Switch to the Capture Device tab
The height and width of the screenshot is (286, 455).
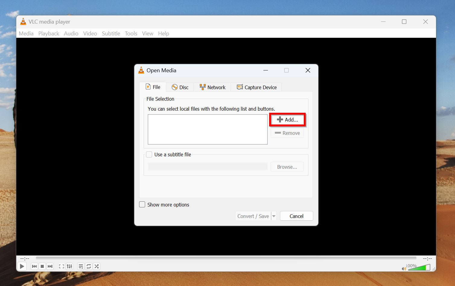click(256, 87)
